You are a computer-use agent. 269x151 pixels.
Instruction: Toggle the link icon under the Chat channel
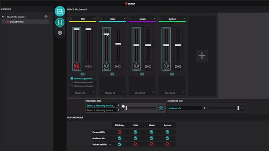[x=112, y=74]
